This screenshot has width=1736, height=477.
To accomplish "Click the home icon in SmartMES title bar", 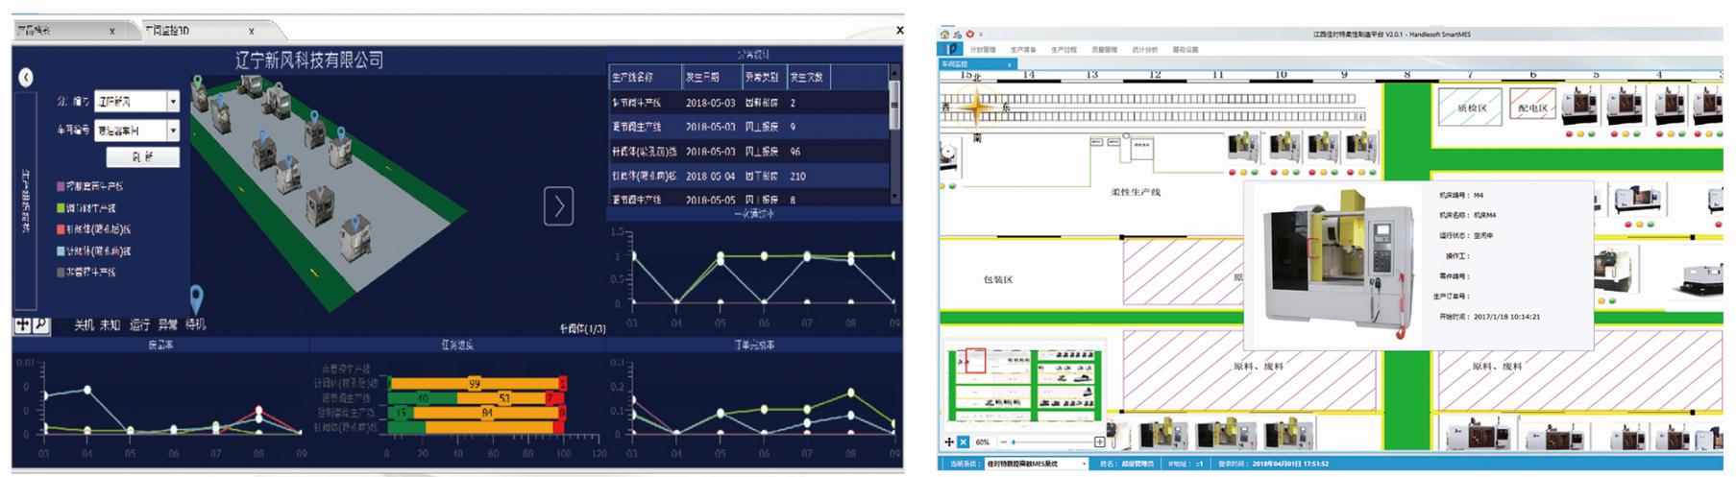I will click(x=944, y=35).
